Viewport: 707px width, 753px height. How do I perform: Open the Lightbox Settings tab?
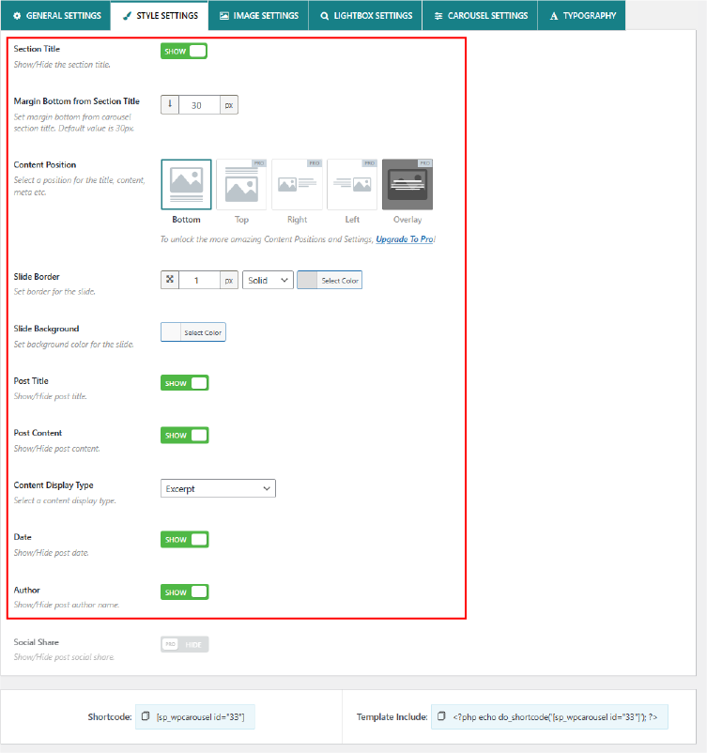pos(365,15)
